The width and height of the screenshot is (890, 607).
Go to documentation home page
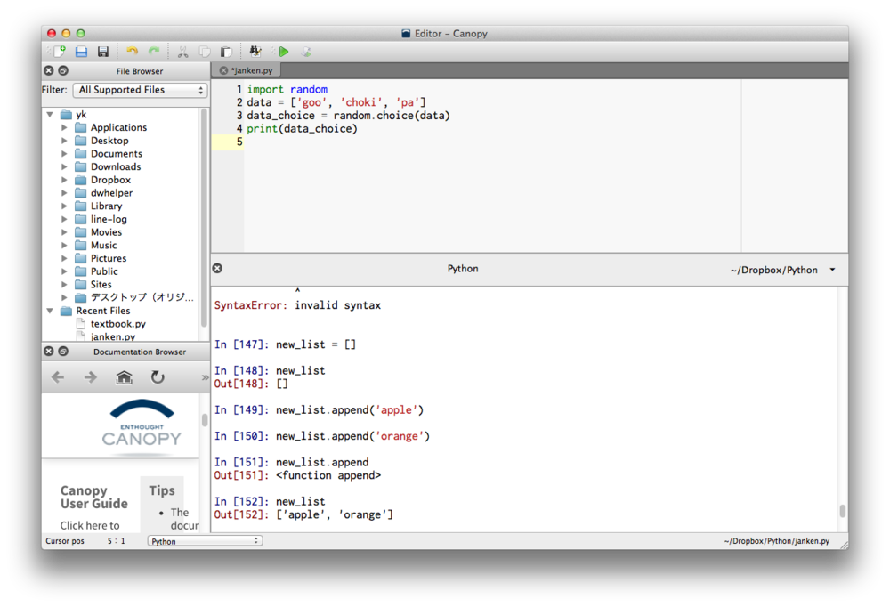(x=125, y=377)
